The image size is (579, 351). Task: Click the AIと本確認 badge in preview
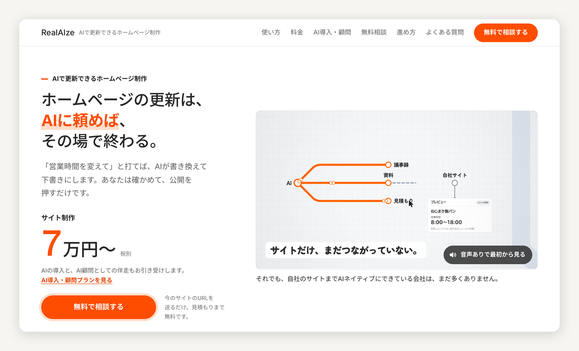coord(482,202)
